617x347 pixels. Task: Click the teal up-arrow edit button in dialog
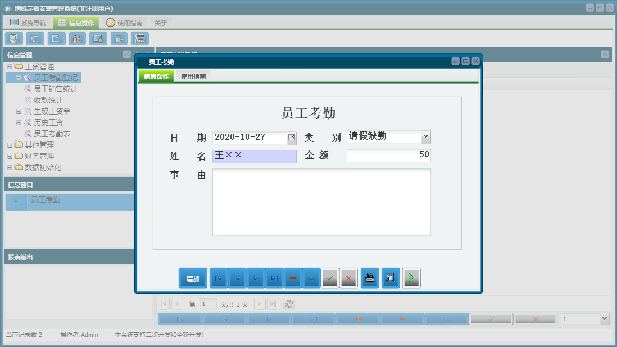pyautogui.click(x=311, y=278)
